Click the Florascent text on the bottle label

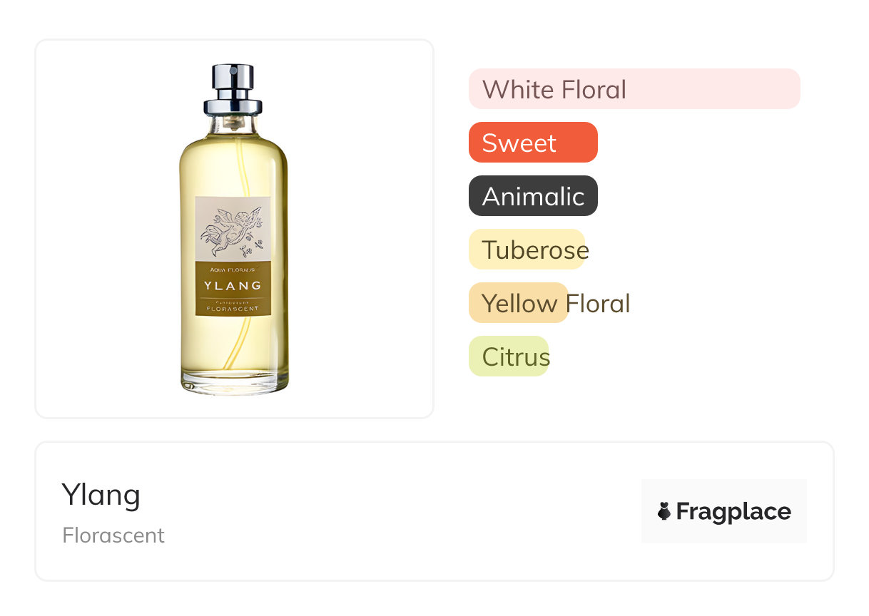(x=233, y=309)
